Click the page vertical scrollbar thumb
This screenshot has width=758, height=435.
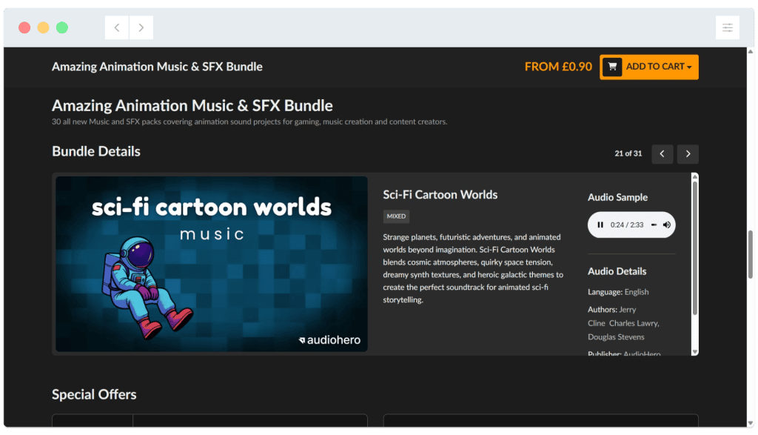point(751,254)
